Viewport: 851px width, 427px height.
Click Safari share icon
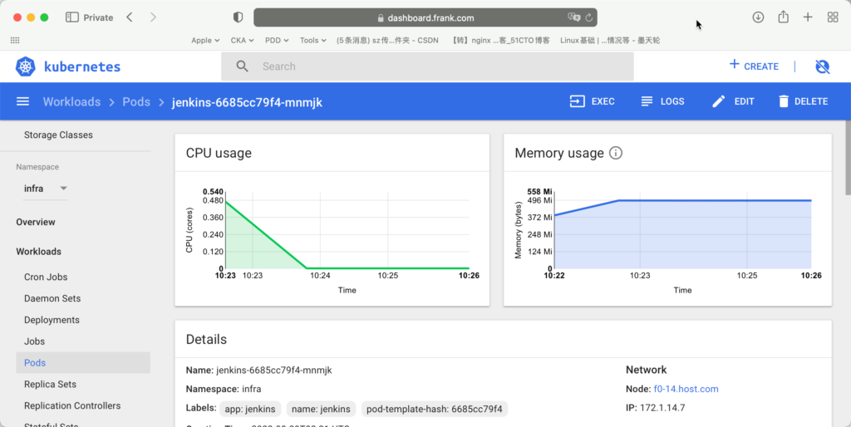click(x=783, y=17)
